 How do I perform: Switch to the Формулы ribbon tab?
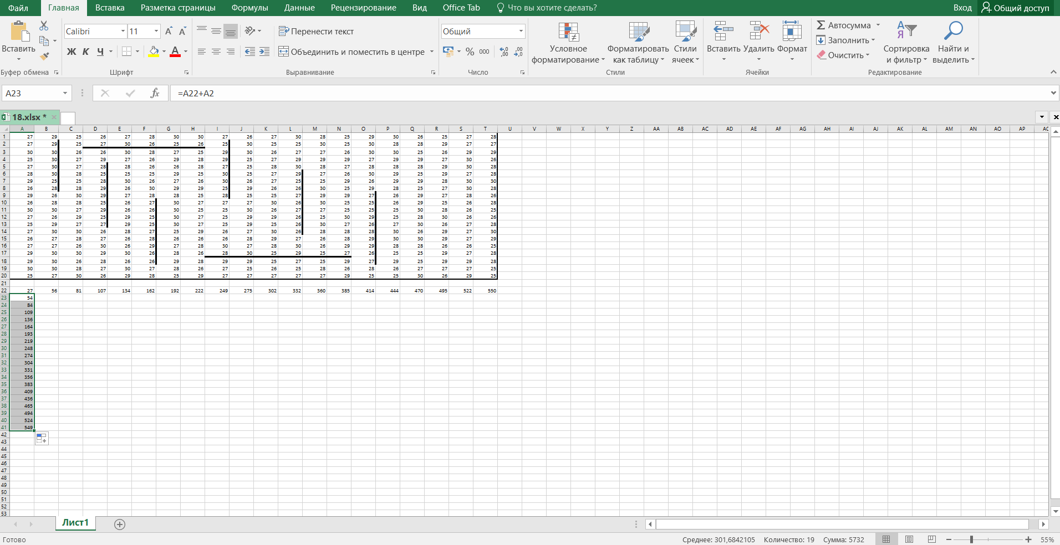[x=249, y=8]
